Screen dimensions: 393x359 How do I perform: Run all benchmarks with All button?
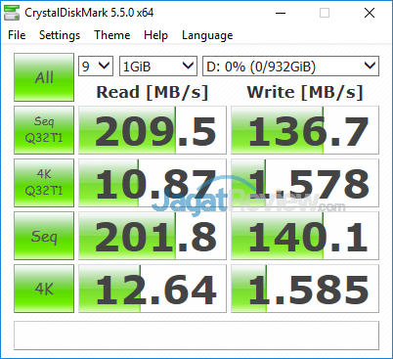[44, 77]
